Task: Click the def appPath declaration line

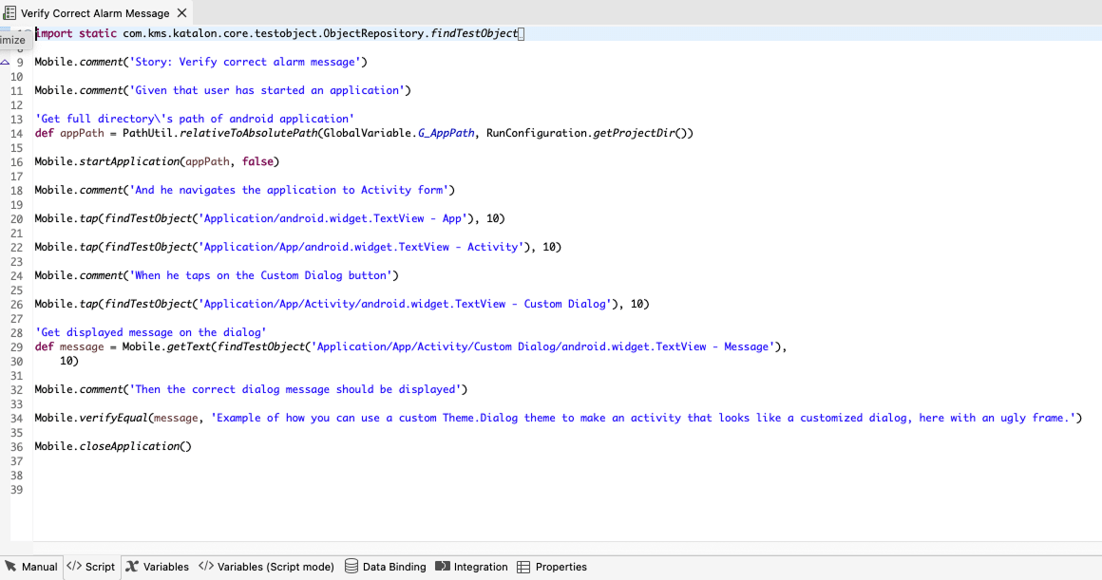Action: pos(364,133)
